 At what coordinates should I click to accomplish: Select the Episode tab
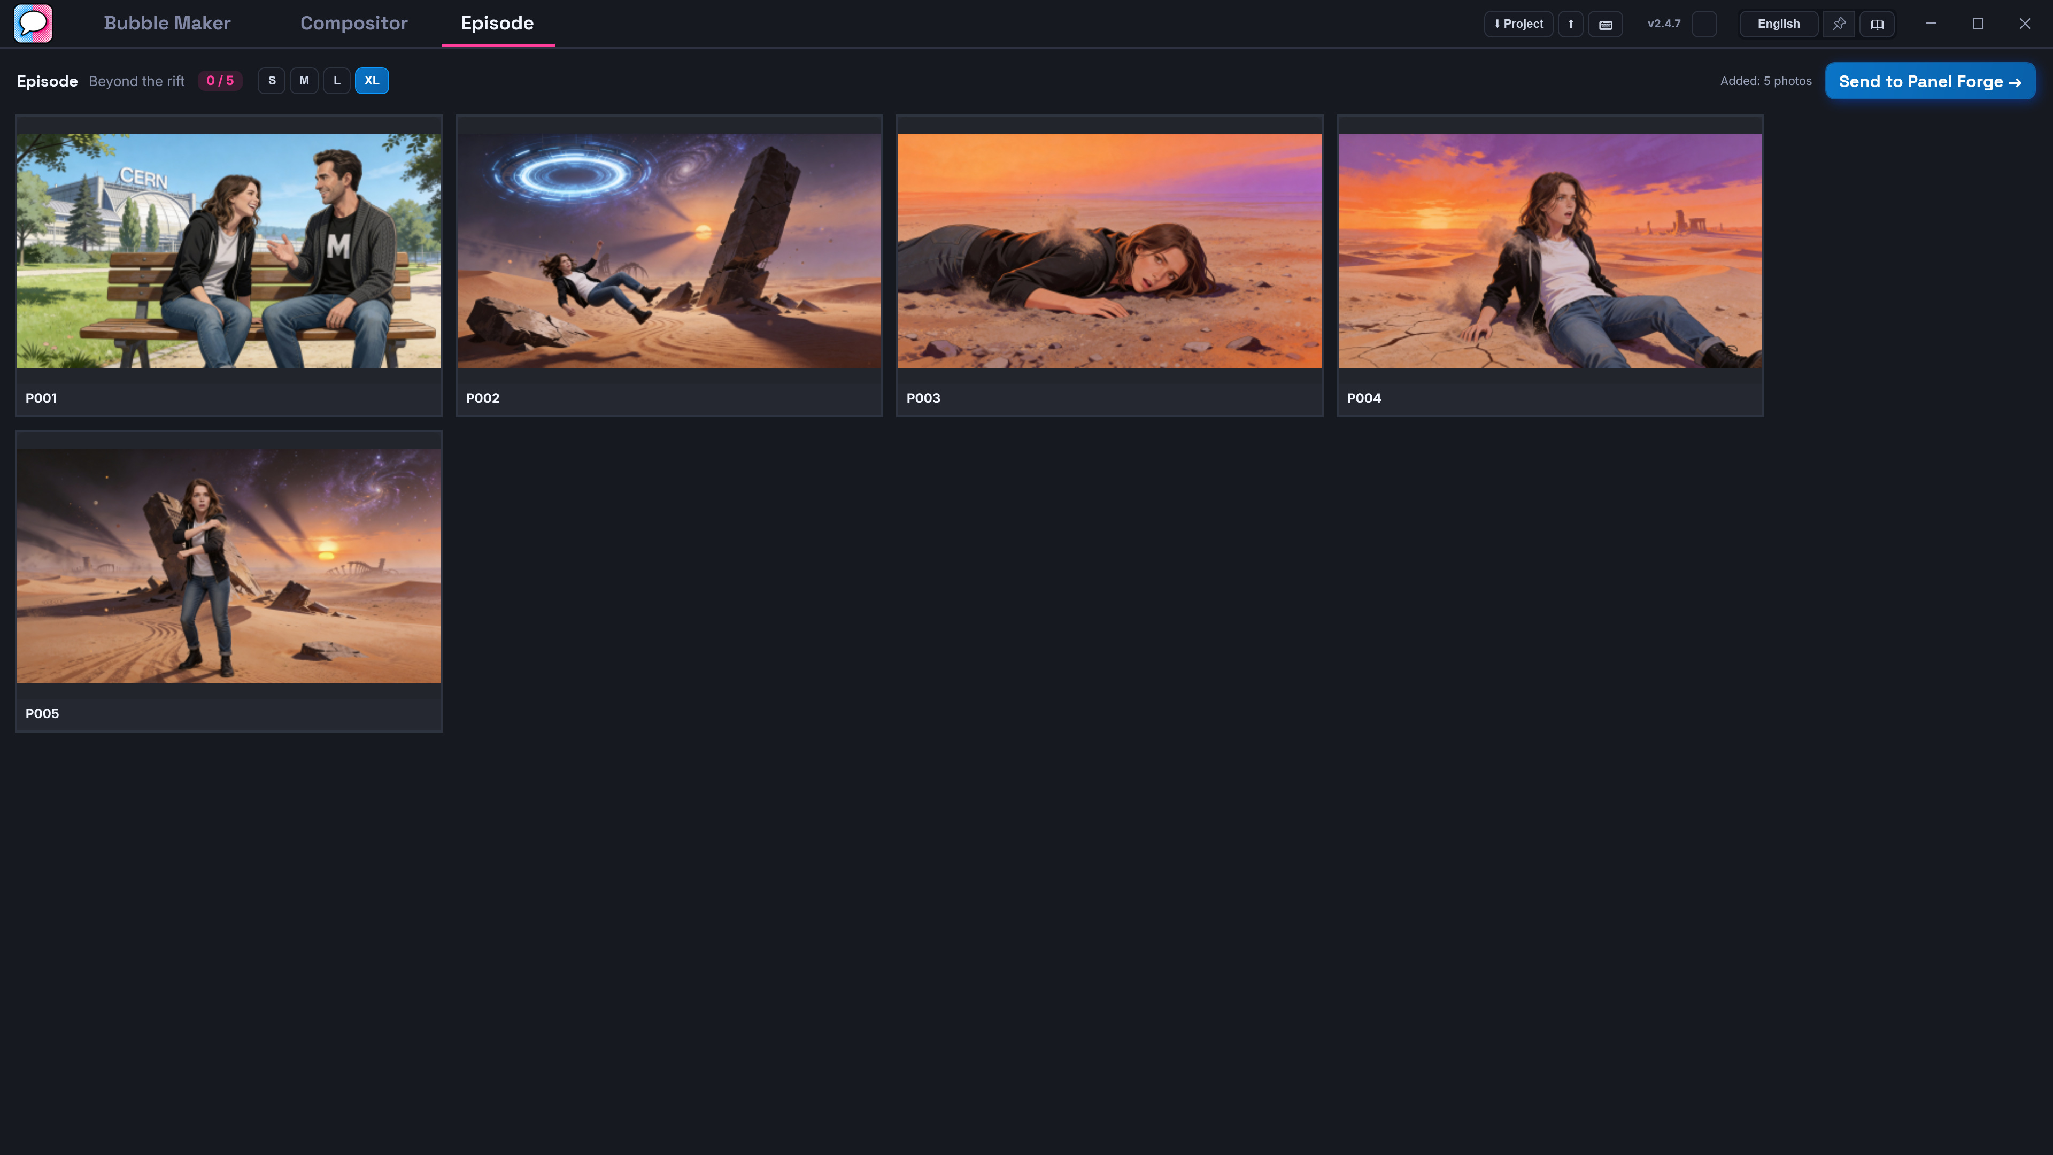497,23
